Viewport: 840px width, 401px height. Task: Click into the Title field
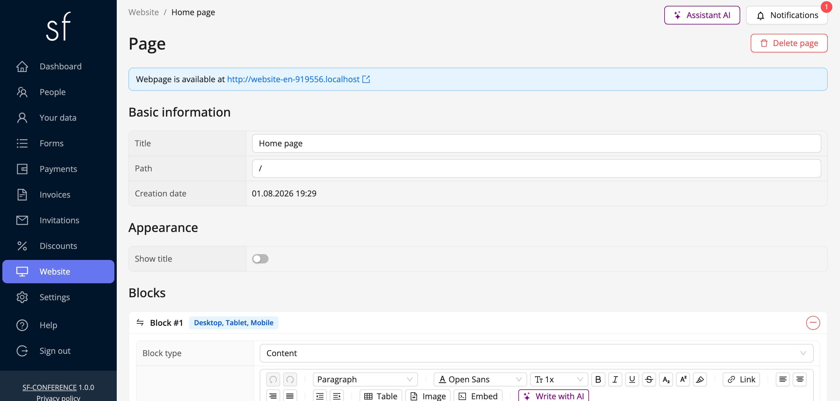click(x=536, y=143)
